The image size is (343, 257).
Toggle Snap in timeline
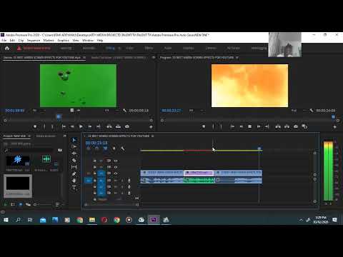96,148
